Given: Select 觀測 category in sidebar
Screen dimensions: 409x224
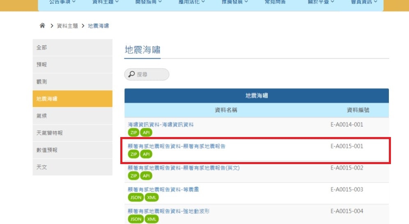Looking at the screenshot, I should point(73,82).
